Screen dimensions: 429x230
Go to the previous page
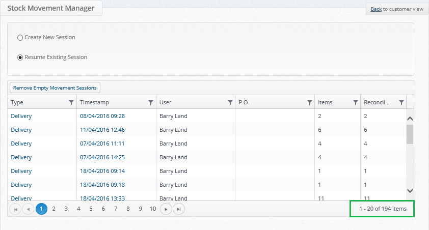coord(28,209)
